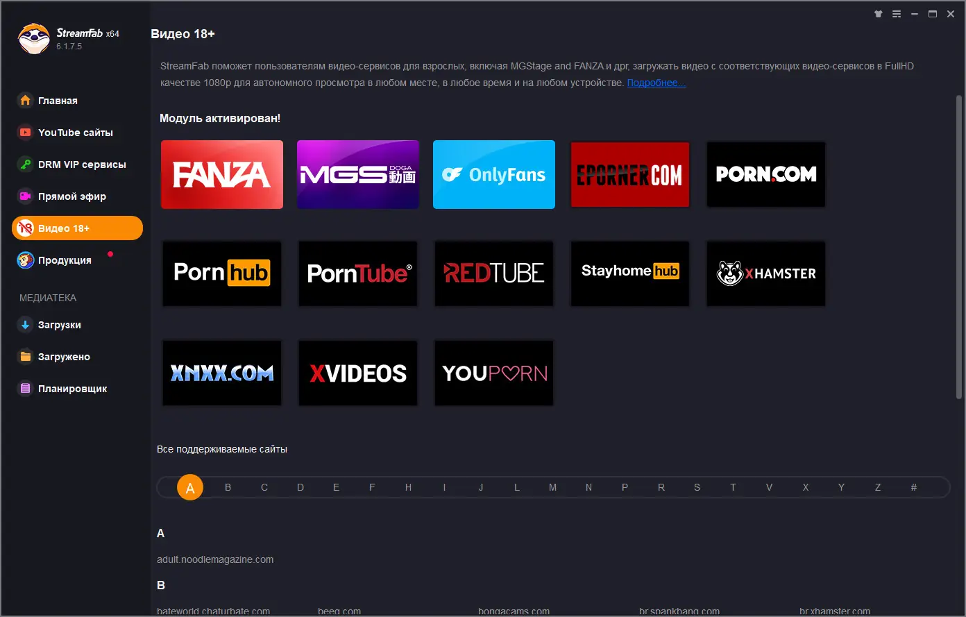This screenshot has width=966, height=617.
Task: Open the Stayhome hub tile
Action: coord(630,273)
